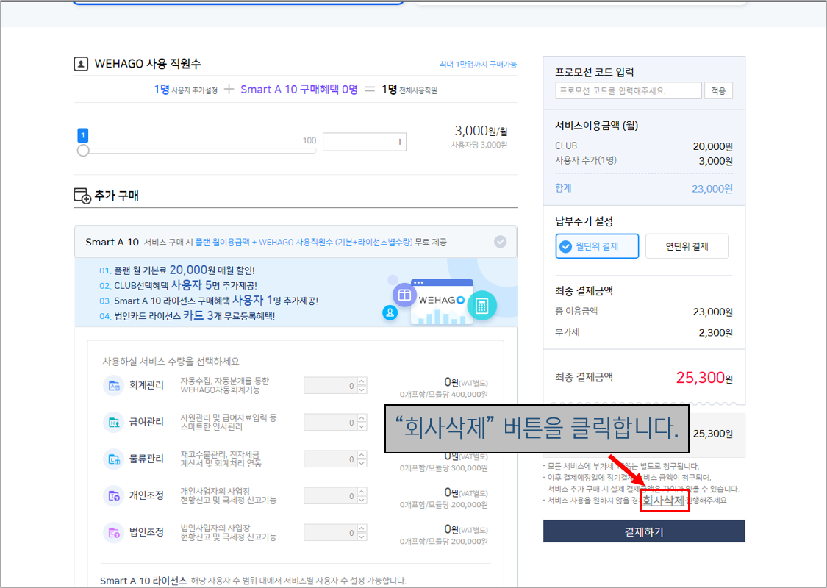
Task: Click the 급여관리 label
Action: tap(146, 422)
